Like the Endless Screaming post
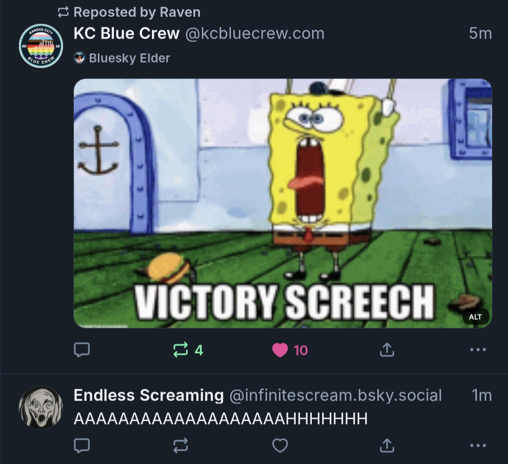508x464 pixels. [x=280, y=445]
